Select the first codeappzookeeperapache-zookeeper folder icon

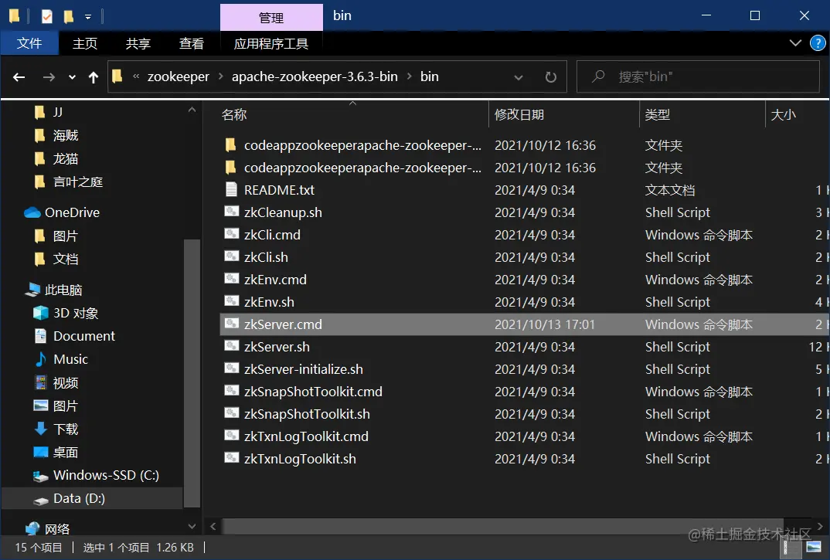pyautogui.click(x=231, y=145)
